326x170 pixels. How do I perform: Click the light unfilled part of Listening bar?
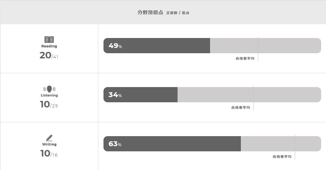pyautogui.click(x=249, y=95)
